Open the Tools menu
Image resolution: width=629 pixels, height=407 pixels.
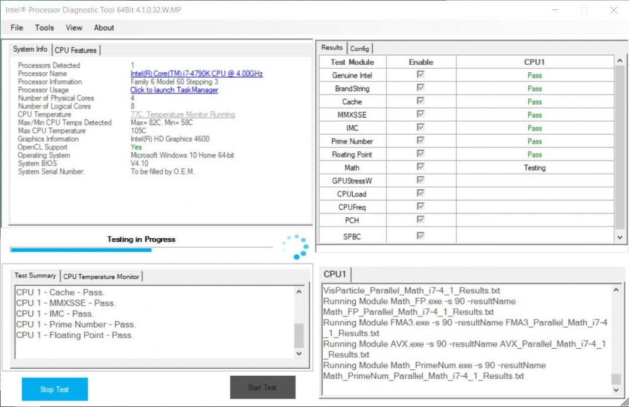[x=44, y=28]
